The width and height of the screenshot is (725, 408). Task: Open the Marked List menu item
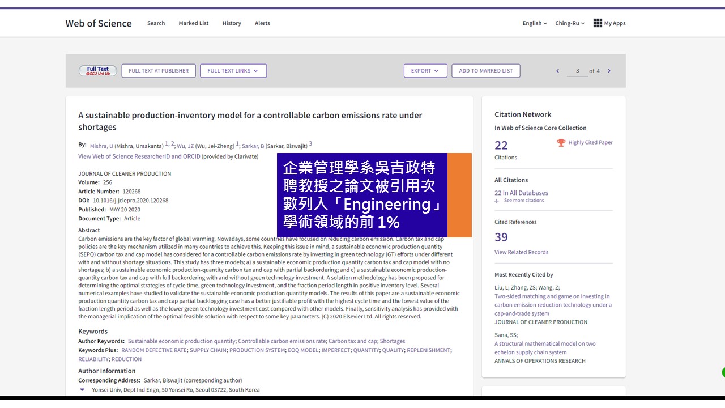[x=193, y=23]
